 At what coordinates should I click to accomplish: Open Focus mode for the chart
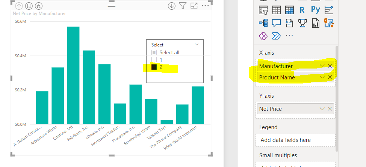tap(194, 6)
